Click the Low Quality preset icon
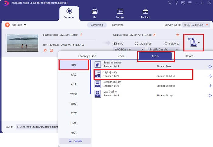 click(98, 94)
